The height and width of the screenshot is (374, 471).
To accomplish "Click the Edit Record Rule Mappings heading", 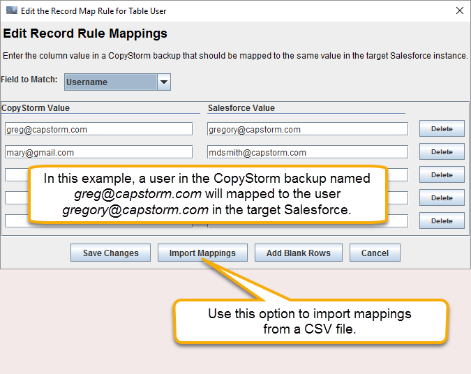I will 85,33.
